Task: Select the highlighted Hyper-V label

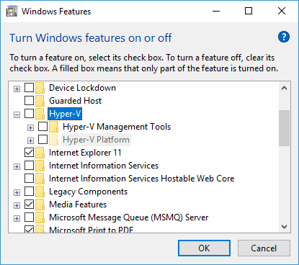Action: click(65, 114)
